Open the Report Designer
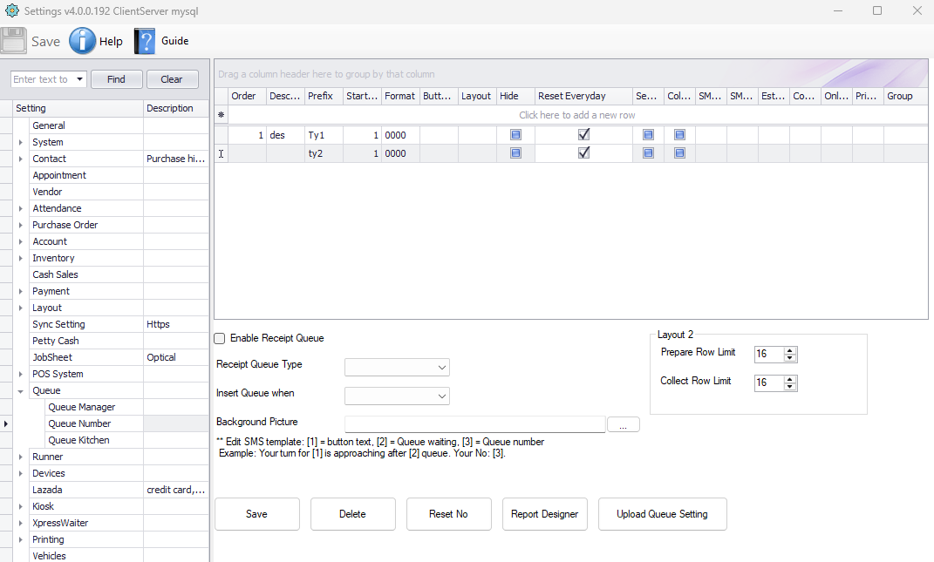Screen dimensions: 934x562 coord(544,514)
